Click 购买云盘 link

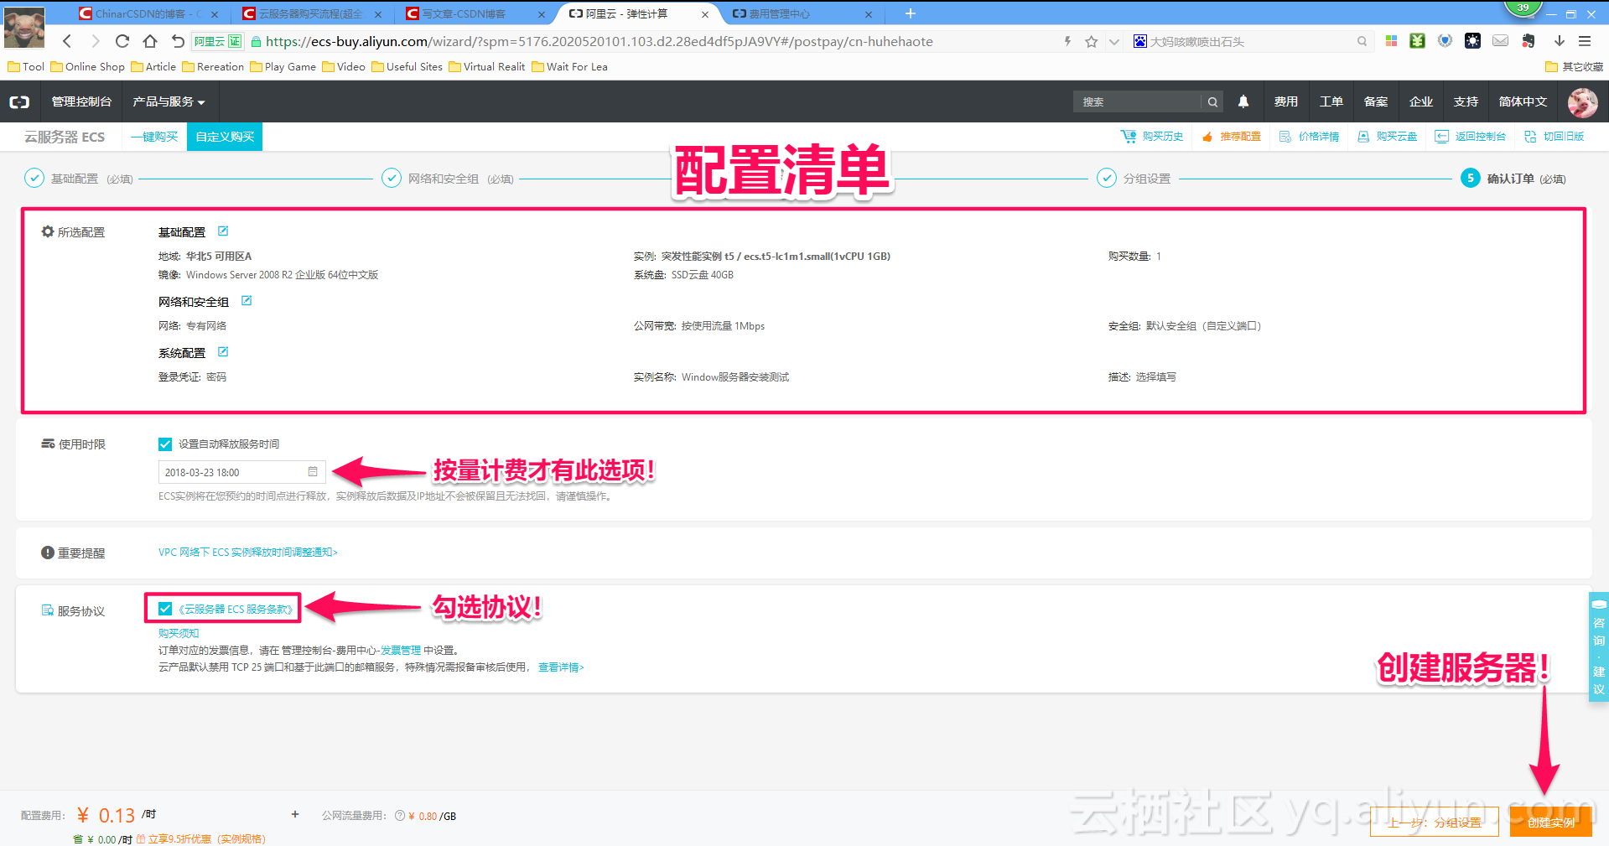(1387, 137)
